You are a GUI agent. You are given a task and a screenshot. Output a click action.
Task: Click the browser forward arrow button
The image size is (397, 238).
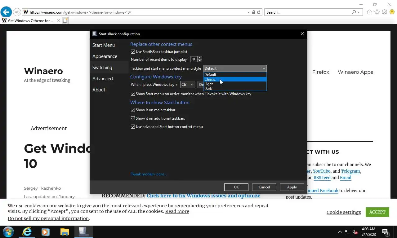coord(17,12)
